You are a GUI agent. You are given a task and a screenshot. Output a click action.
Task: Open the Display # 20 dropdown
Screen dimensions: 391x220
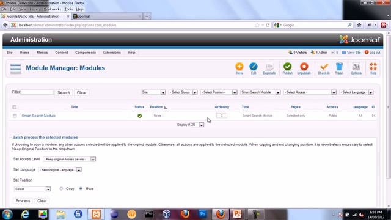(197, 125)
